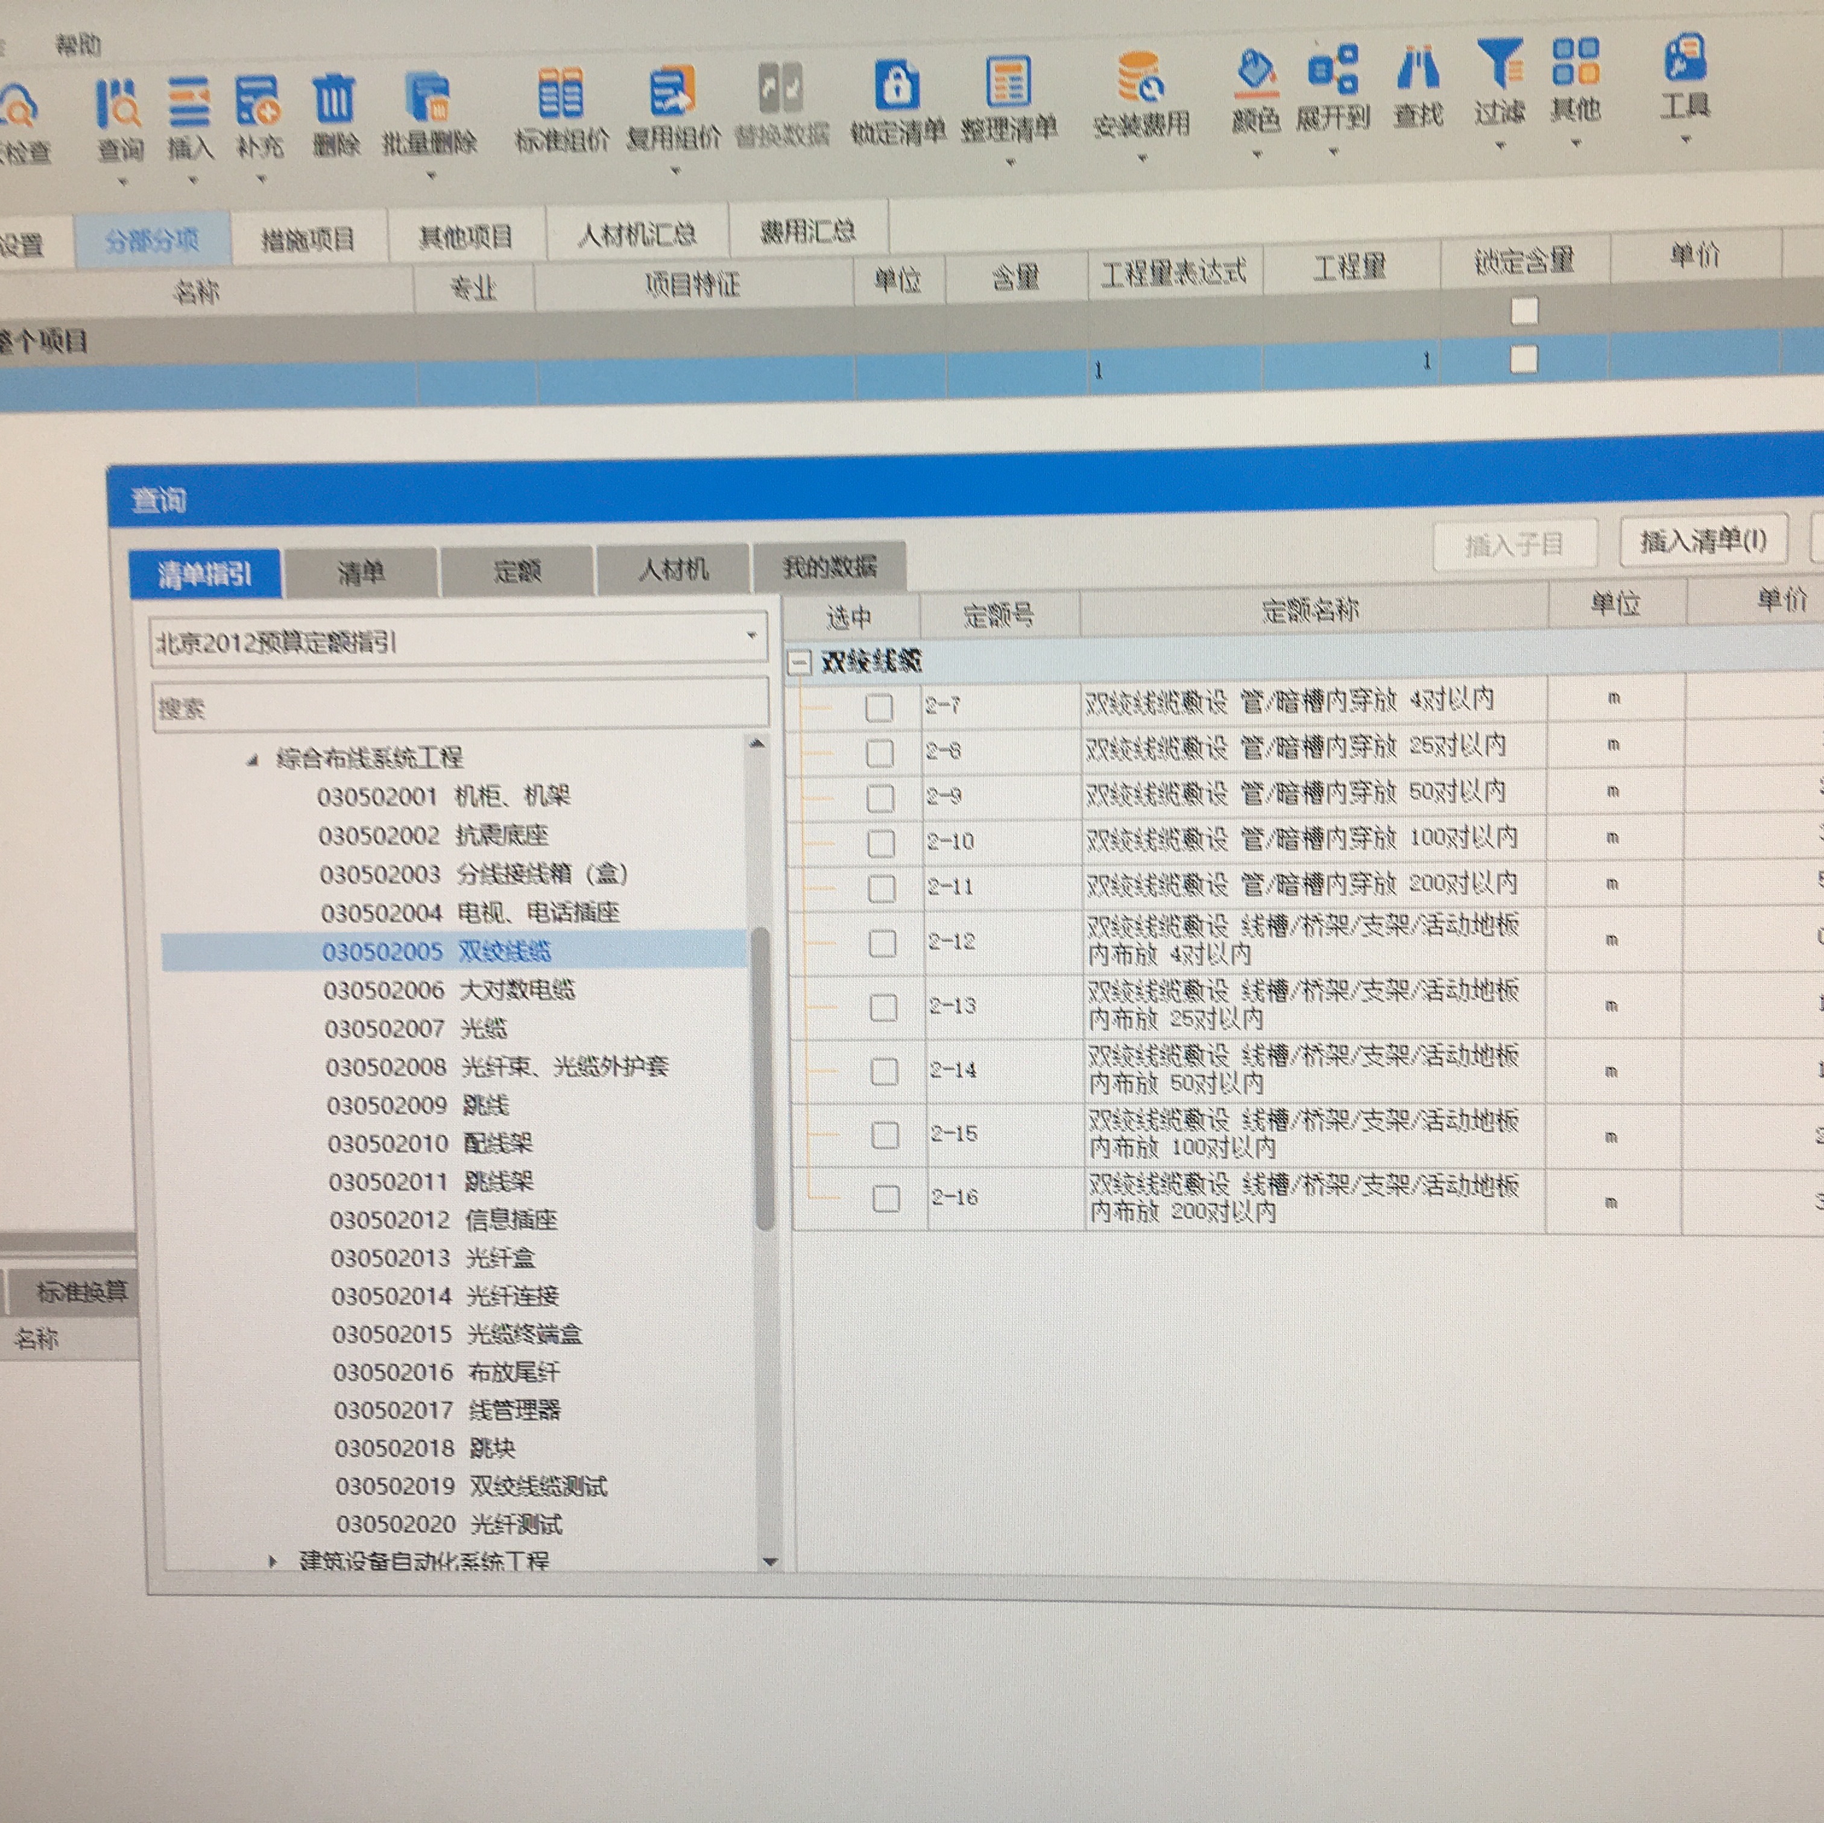Open the 工具 tools icon

click(x=1686, y=60)
